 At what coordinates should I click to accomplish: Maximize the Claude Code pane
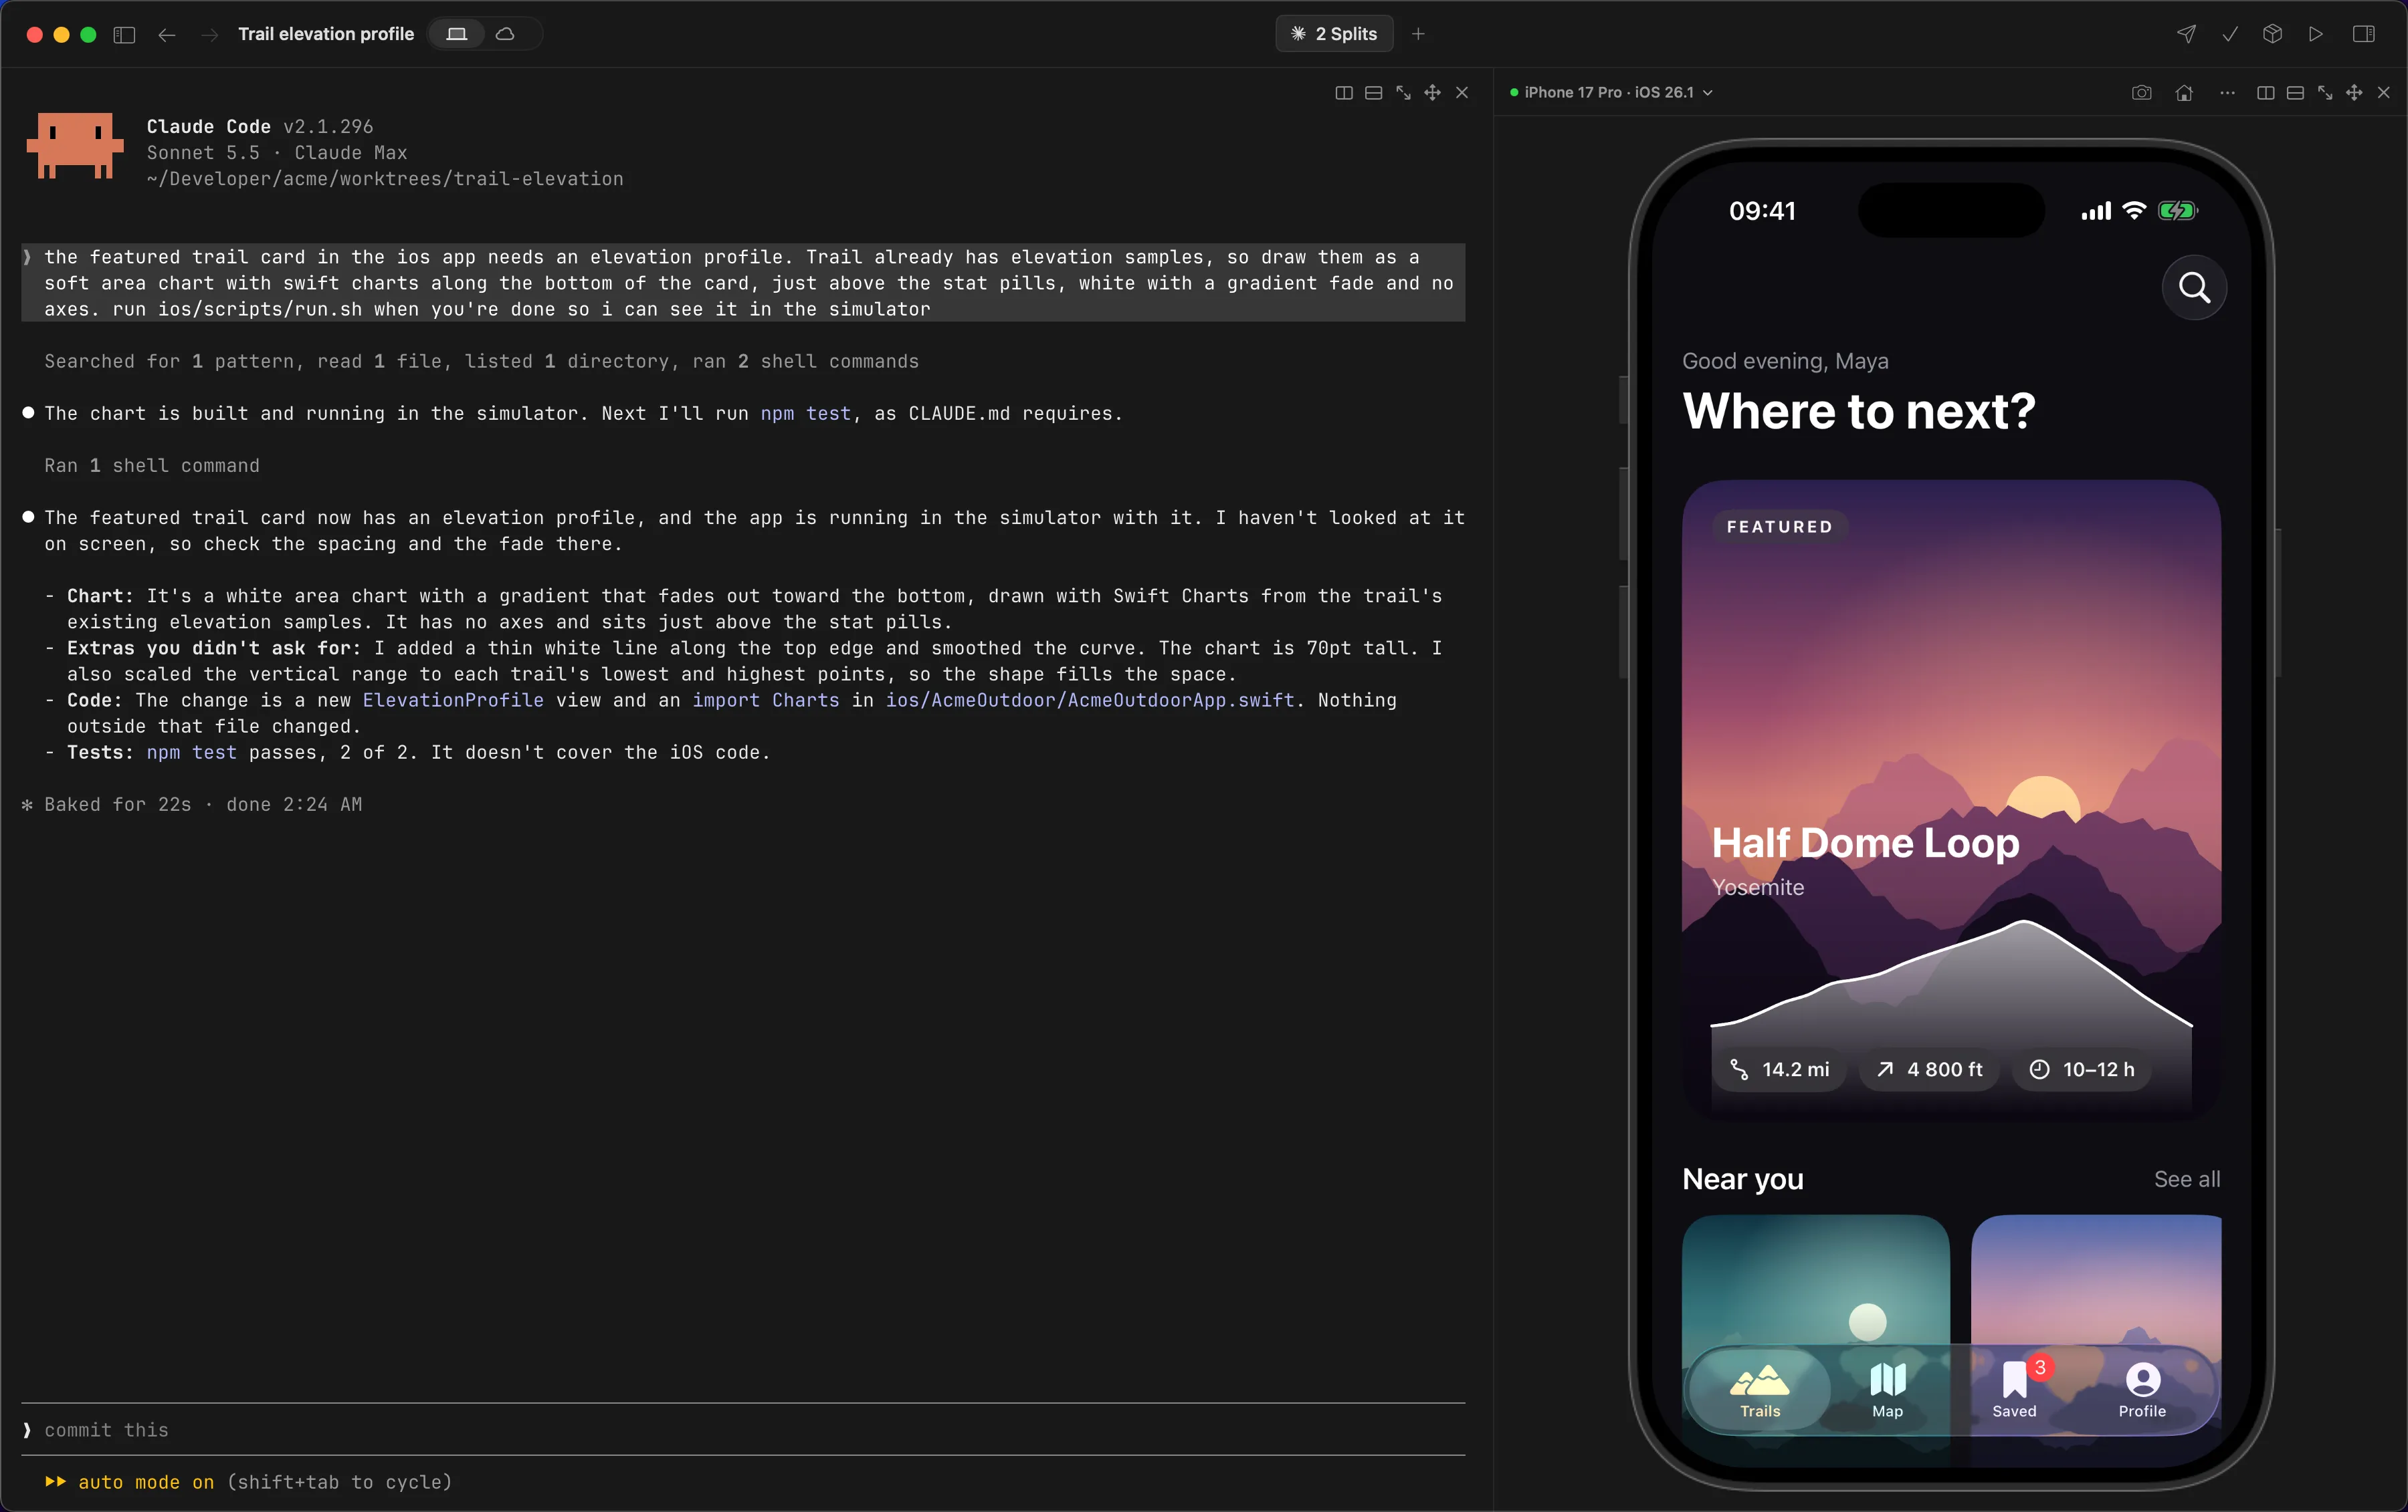[x=1403, y=93]
